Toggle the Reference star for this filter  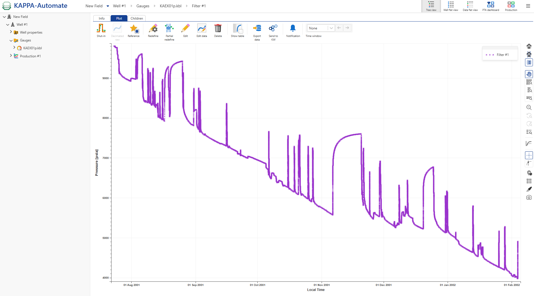pos(134,29)
